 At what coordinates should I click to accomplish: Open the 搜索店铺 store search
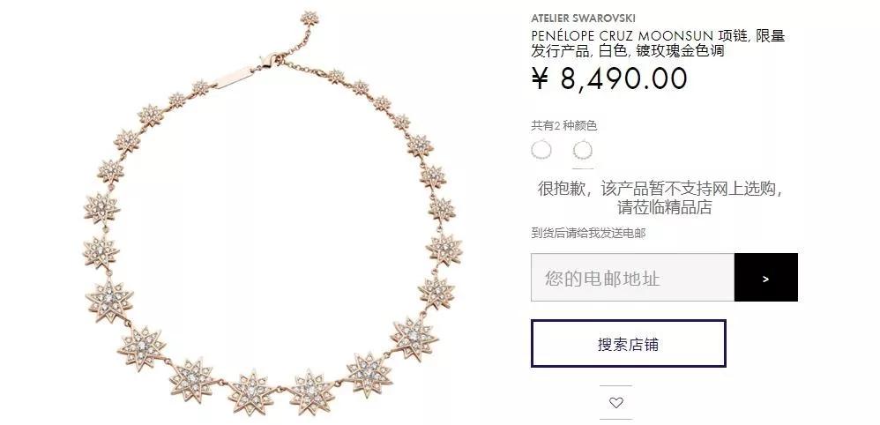tap(629, 344)
